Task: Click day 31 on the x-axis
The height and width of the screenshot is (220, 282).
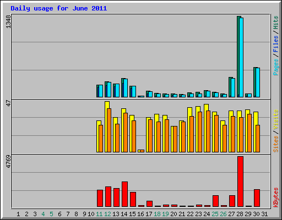Action: click(264, 214)
